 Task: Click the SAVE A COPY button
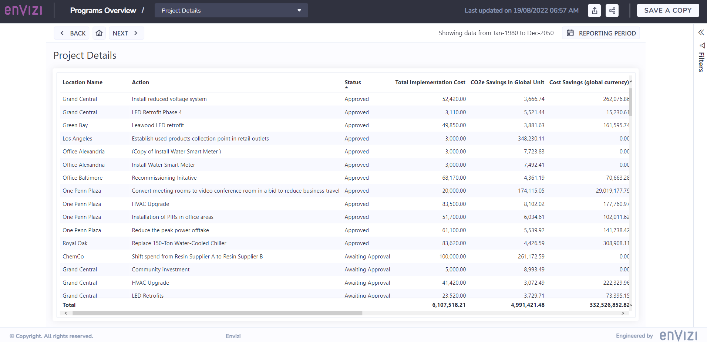coord(668,10)
